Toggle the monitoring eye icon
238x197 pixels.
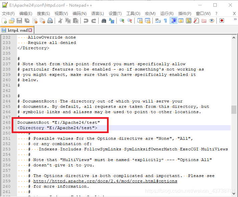pyautogui.click(x=211, y=21)
